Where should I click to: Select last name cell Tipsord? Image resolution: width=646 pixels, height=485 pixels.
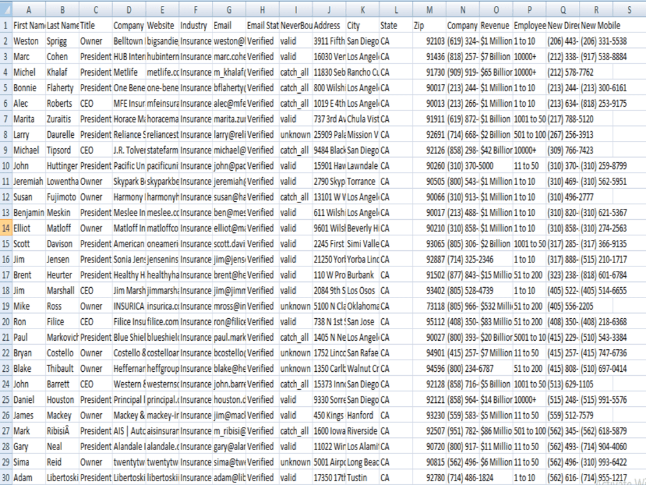click(x=62, y=150)
